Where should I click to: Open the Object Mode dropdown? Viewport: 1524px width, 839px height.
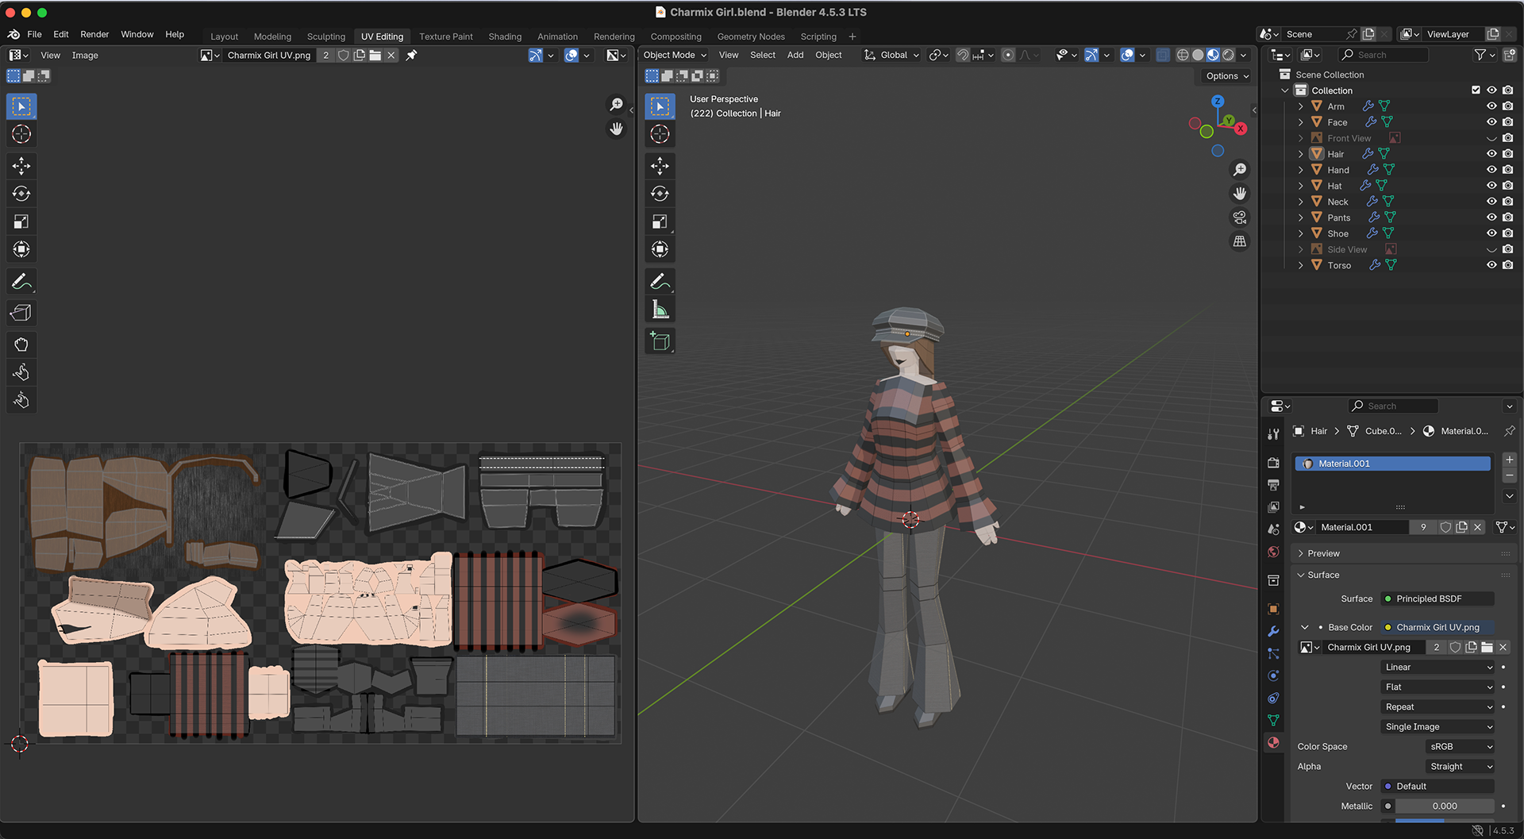tap(674, 56)
